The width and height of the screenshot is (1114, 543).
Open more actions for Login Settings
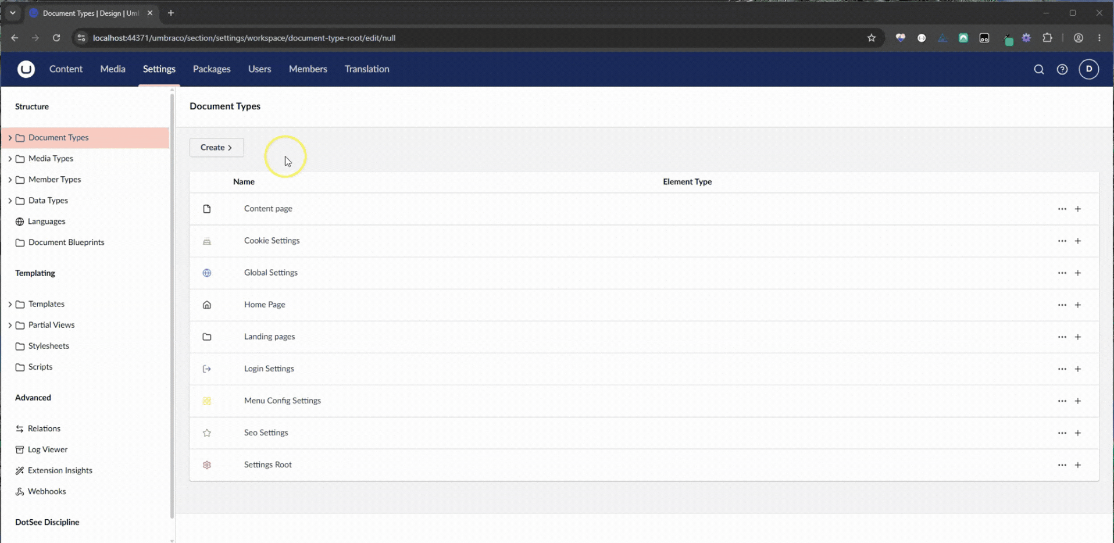(x=1062, y=369)
